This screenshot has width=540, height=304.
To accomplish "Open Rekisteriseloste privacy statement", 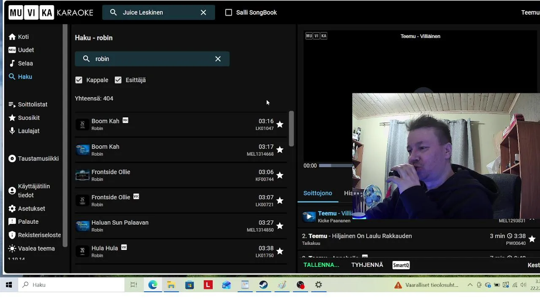I will 35,235.
